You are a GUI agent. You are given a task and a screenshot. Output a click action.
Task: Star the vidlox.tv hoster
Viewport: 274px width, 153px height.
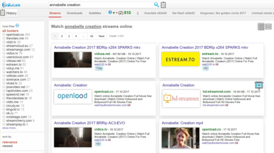point(4,53)
